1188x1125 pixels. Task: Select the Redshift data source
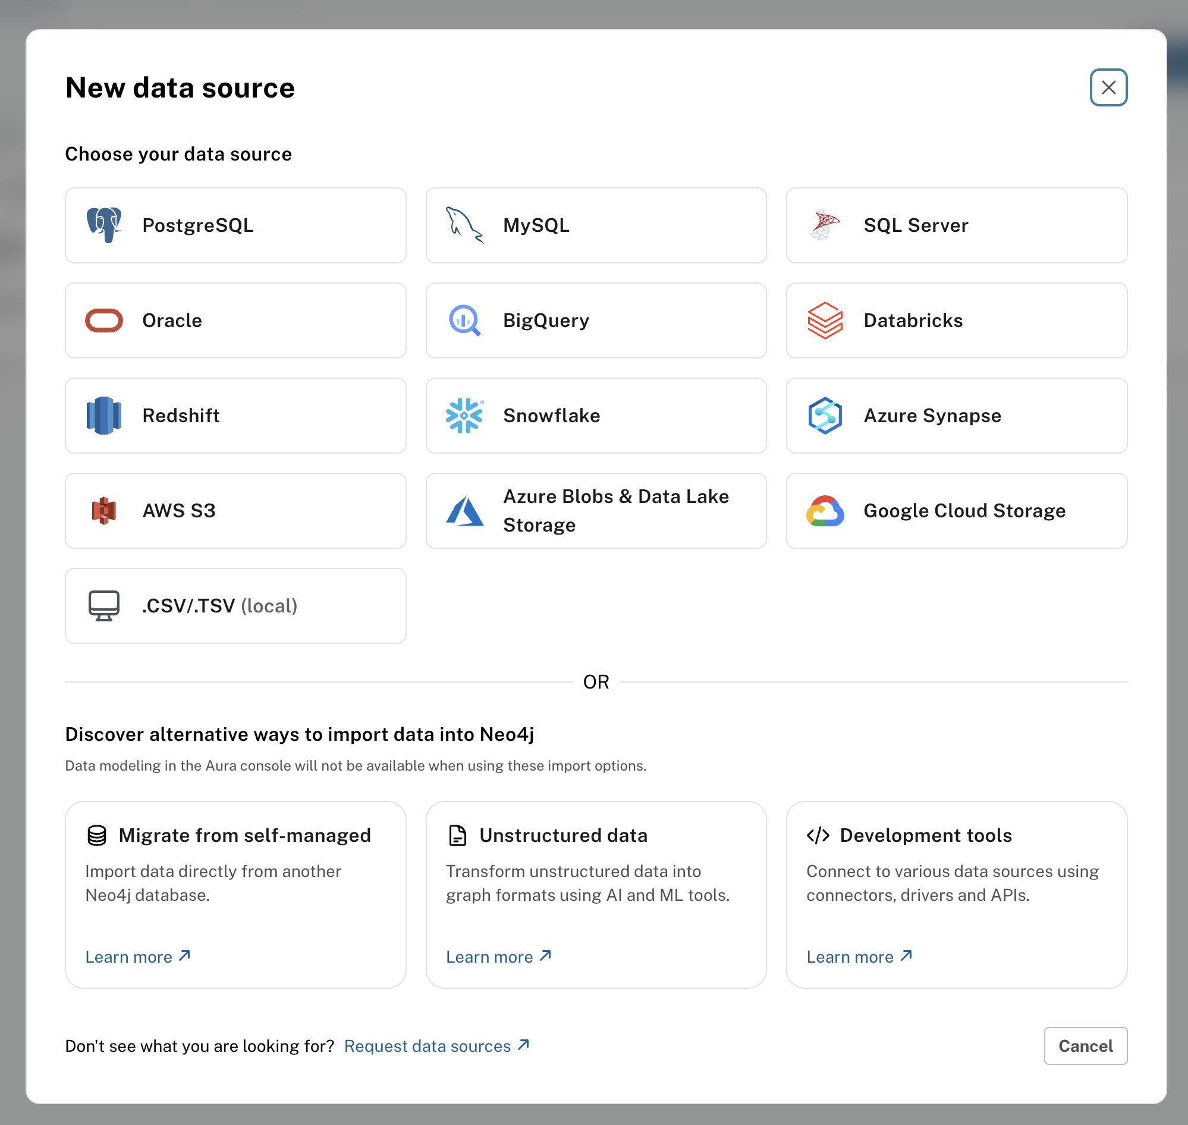235,416
